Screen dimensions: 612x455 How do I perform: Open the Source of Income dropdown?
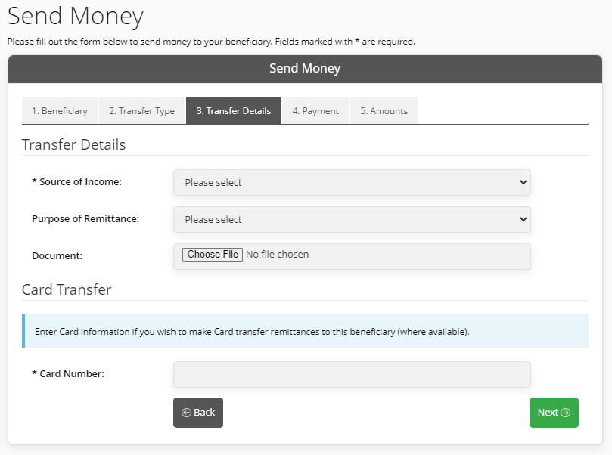point(352,182)
